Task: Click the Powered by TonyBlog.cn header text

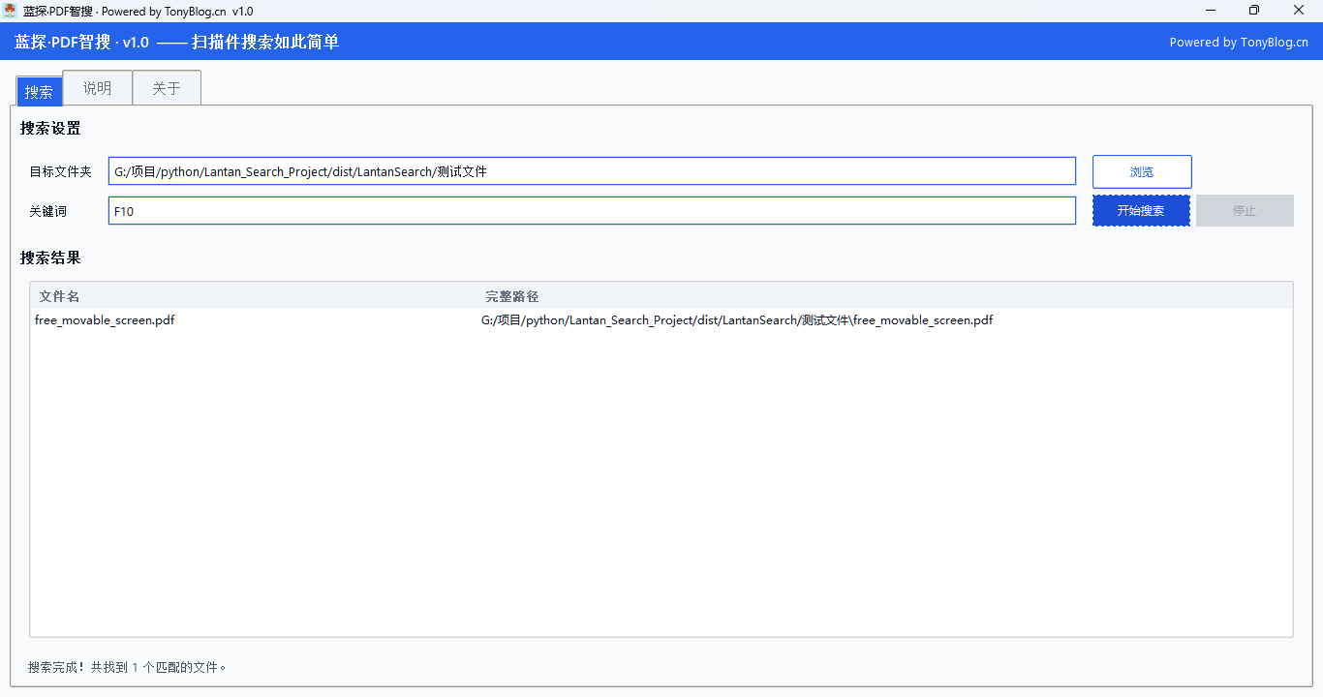Action: [1239, 43]
